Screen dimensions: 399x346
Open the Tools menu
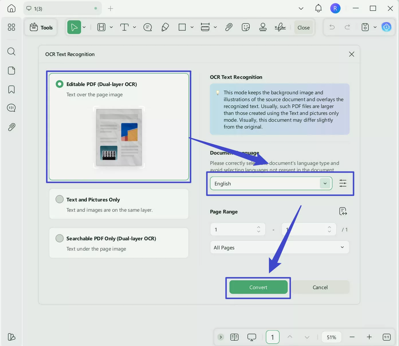(41, 27)
